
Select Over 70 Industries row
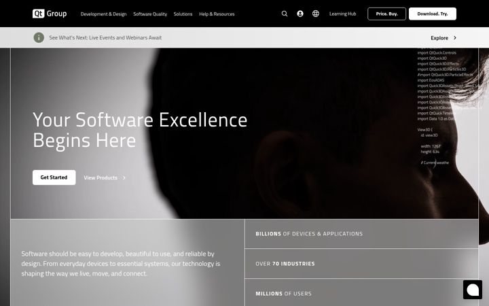click(x=361, y=264)
